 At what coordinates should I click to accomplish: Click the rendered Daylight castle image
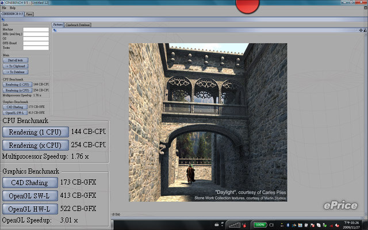click(208, 122)
